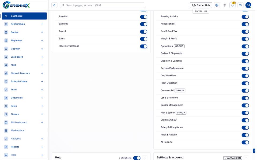Toggle off the Payable switch
The image size is (257, 160).
[x=143, y=17]
